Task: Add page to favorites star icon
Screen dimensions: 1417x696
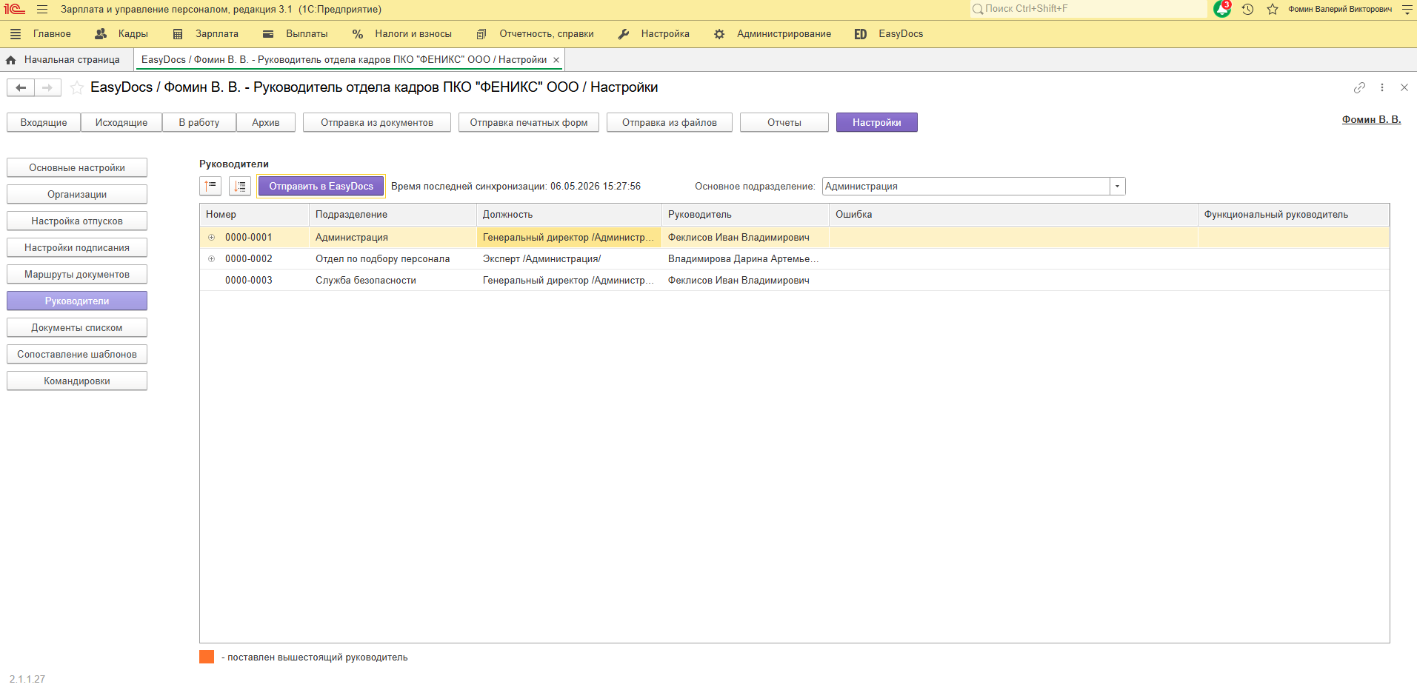Action: (76, 88)
